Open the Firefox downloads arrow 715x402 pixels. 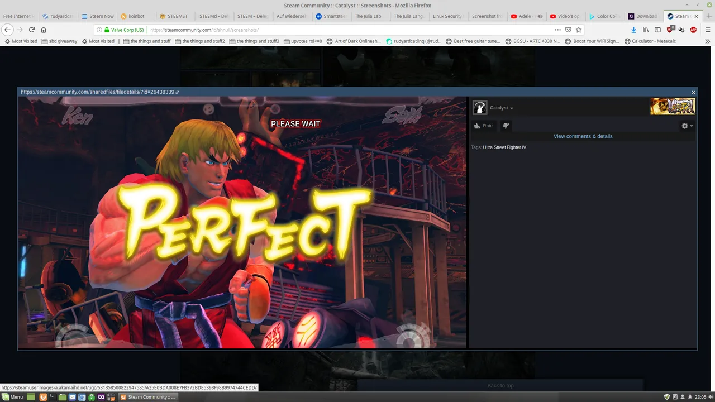tap(633, 30)
